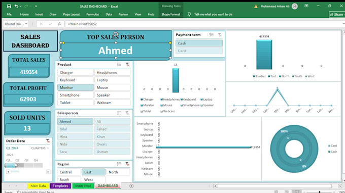Select the Q1 segment on the timeline
345x193 pixels.
[10, 165]
